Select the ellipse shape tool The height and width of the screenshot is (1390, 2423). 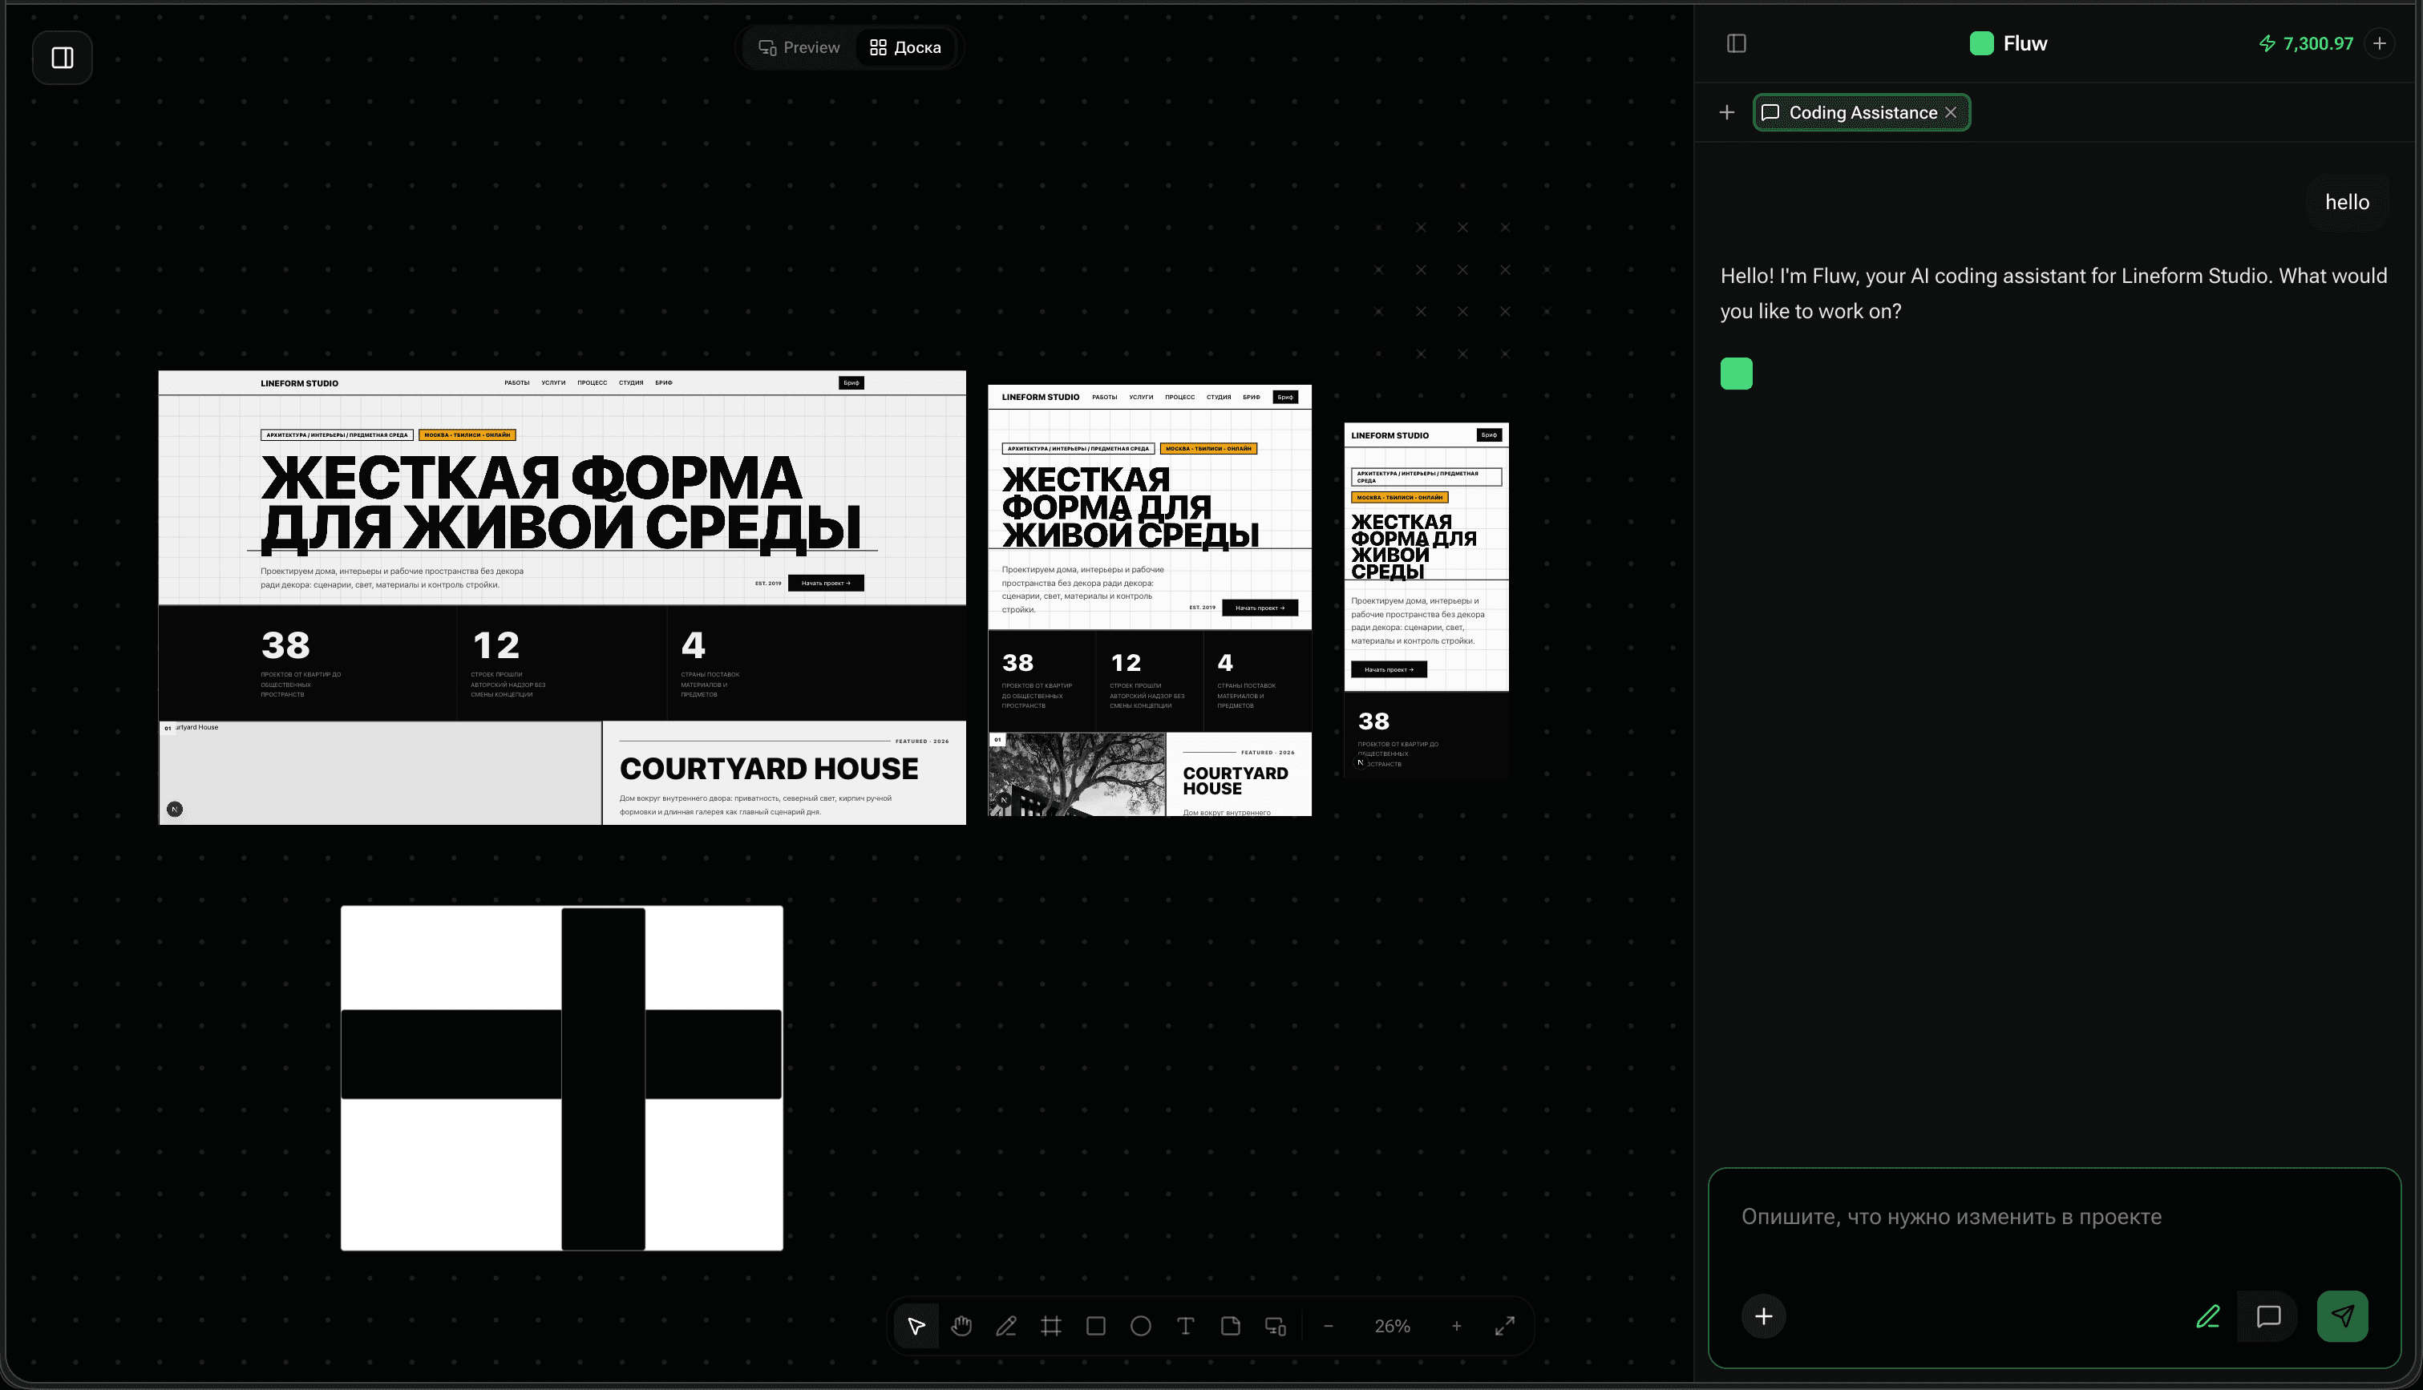coord(1141,1326)
